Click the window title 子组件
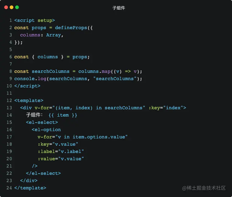This screenshot has width=232, height=197. (x=119, y=8)
